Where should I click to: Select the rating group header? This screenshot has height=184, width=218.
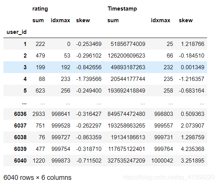40,9
